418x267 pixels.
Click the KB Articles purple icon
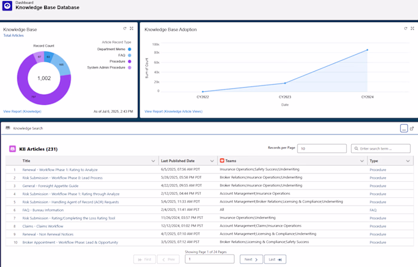pos(13,149)
